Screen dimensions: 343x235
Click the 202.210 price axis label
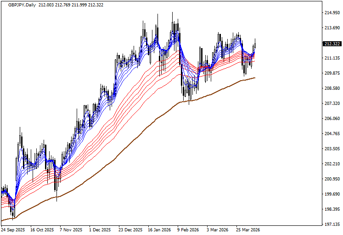point(332,164)
